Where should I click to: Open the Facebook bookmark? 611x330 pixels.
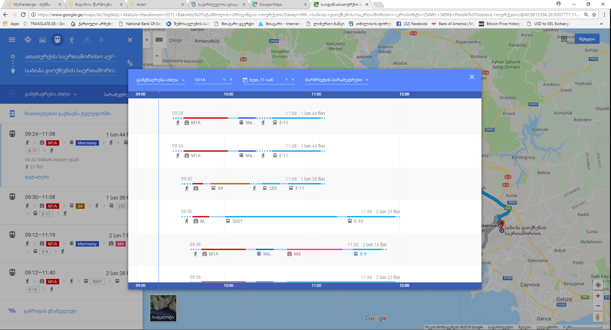[x=412, y=24]
